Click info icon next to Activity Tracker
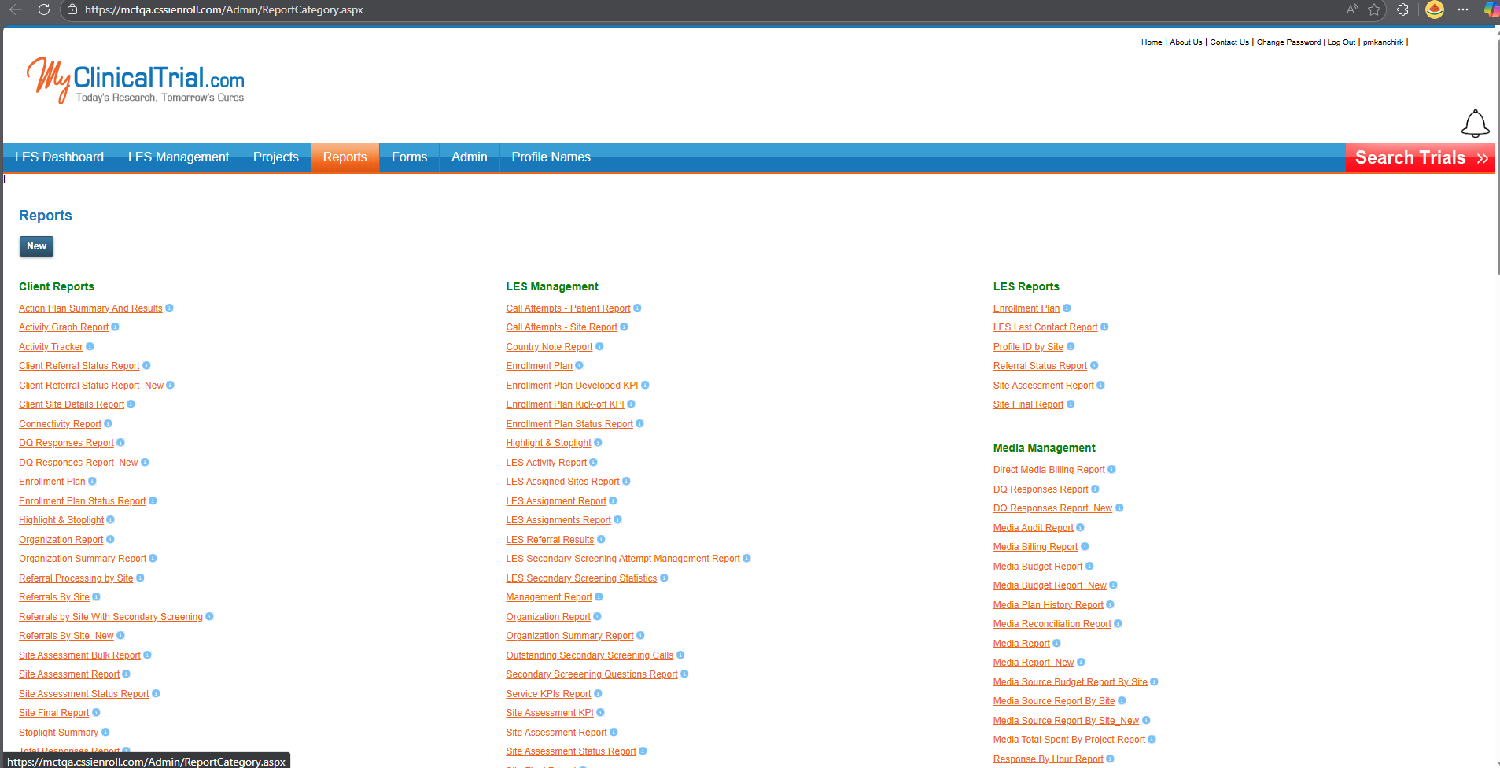 (90, 346)
